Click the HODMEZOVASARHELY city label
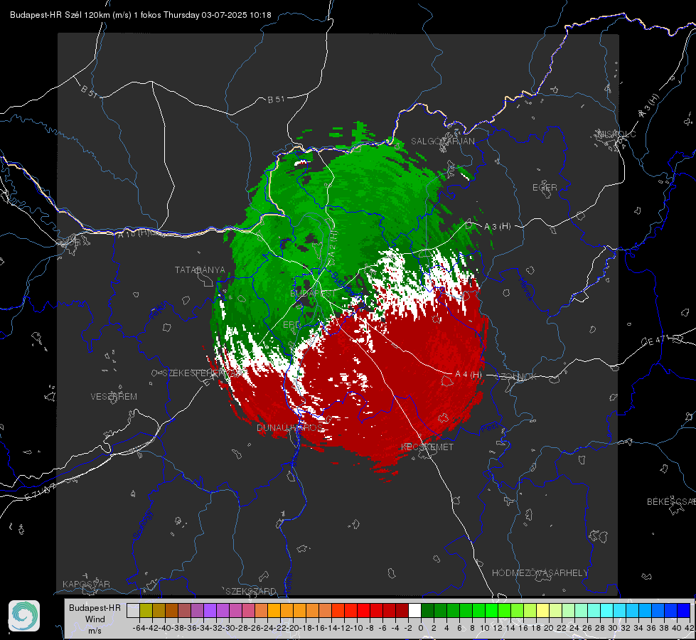Image resolution: width=696 pixels, height=640 pixels. (x=540, y=573)
